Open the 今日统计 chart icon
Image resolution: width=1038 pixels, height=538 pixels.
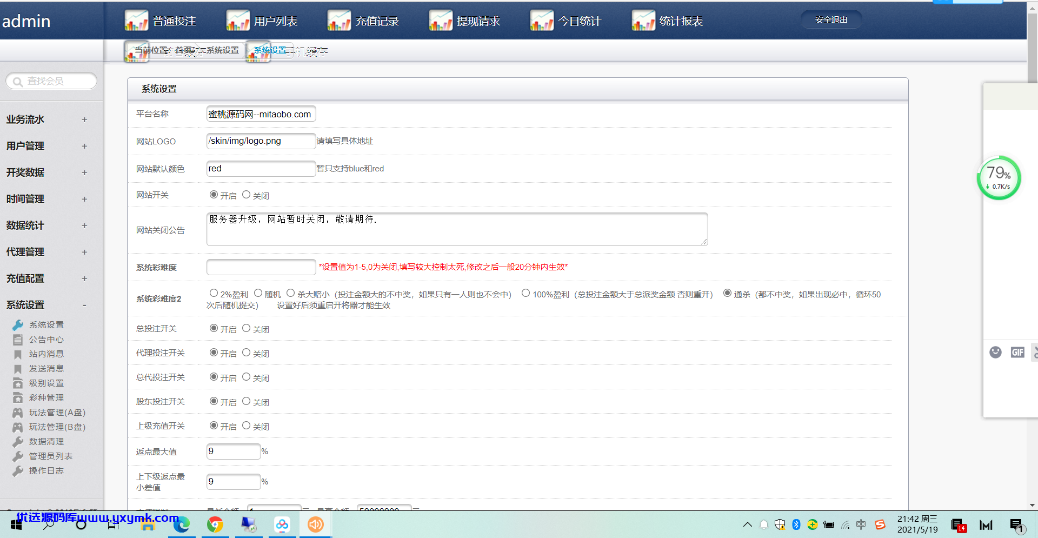[542, 21]
